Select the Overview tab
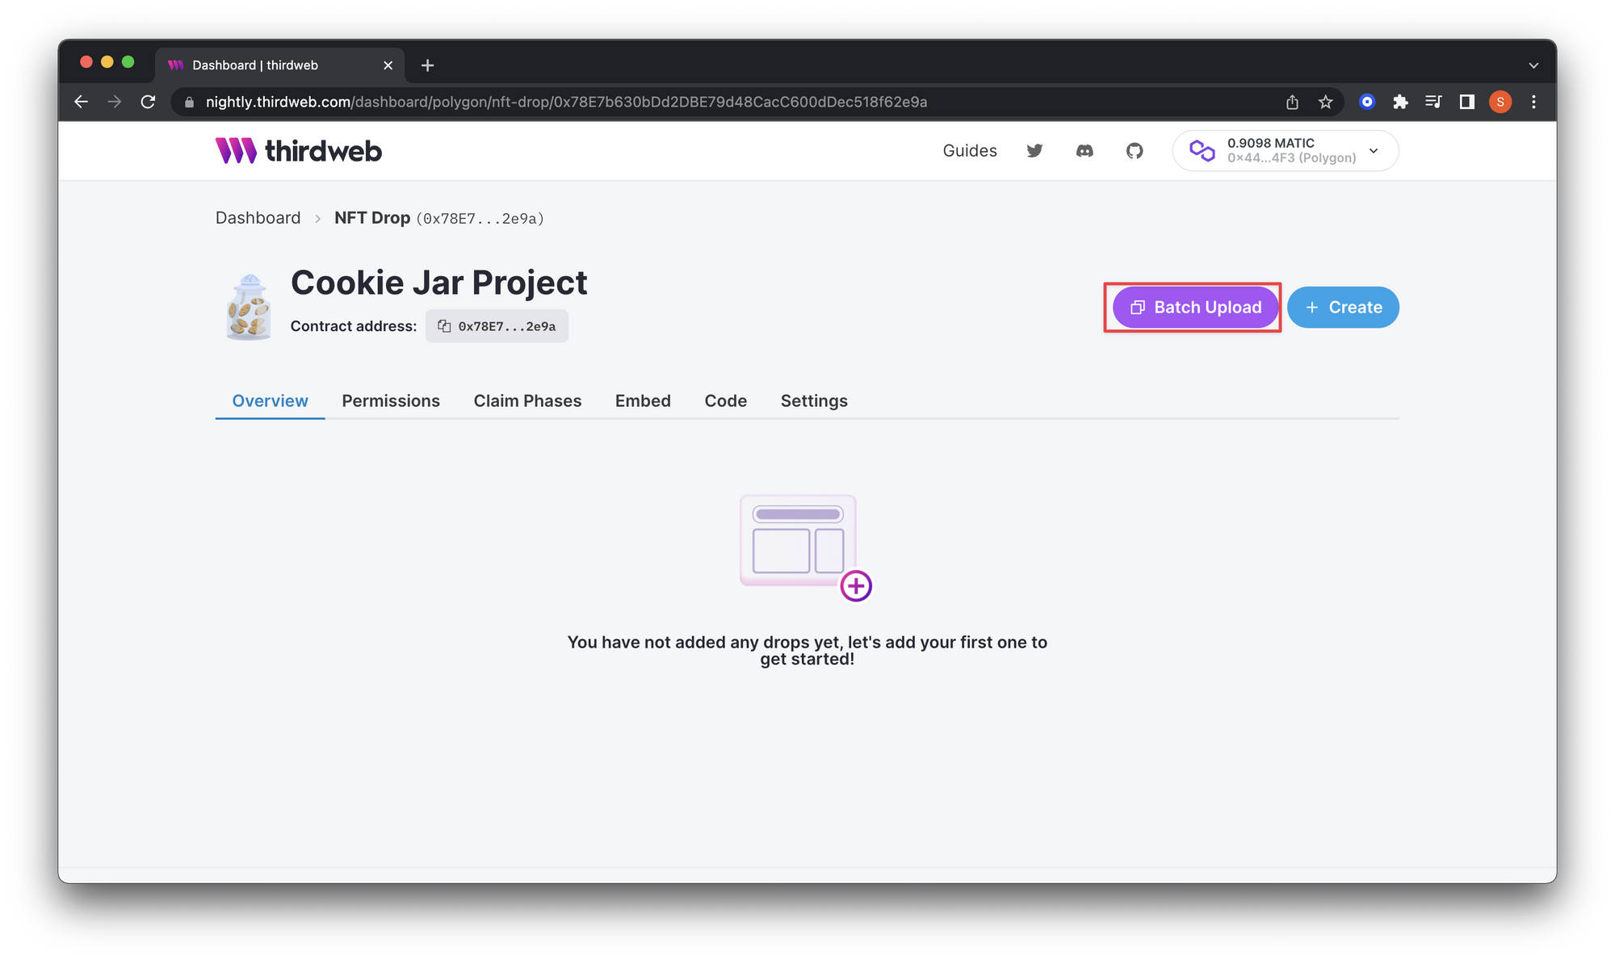 pyautogui.click(x=270, y=401)
